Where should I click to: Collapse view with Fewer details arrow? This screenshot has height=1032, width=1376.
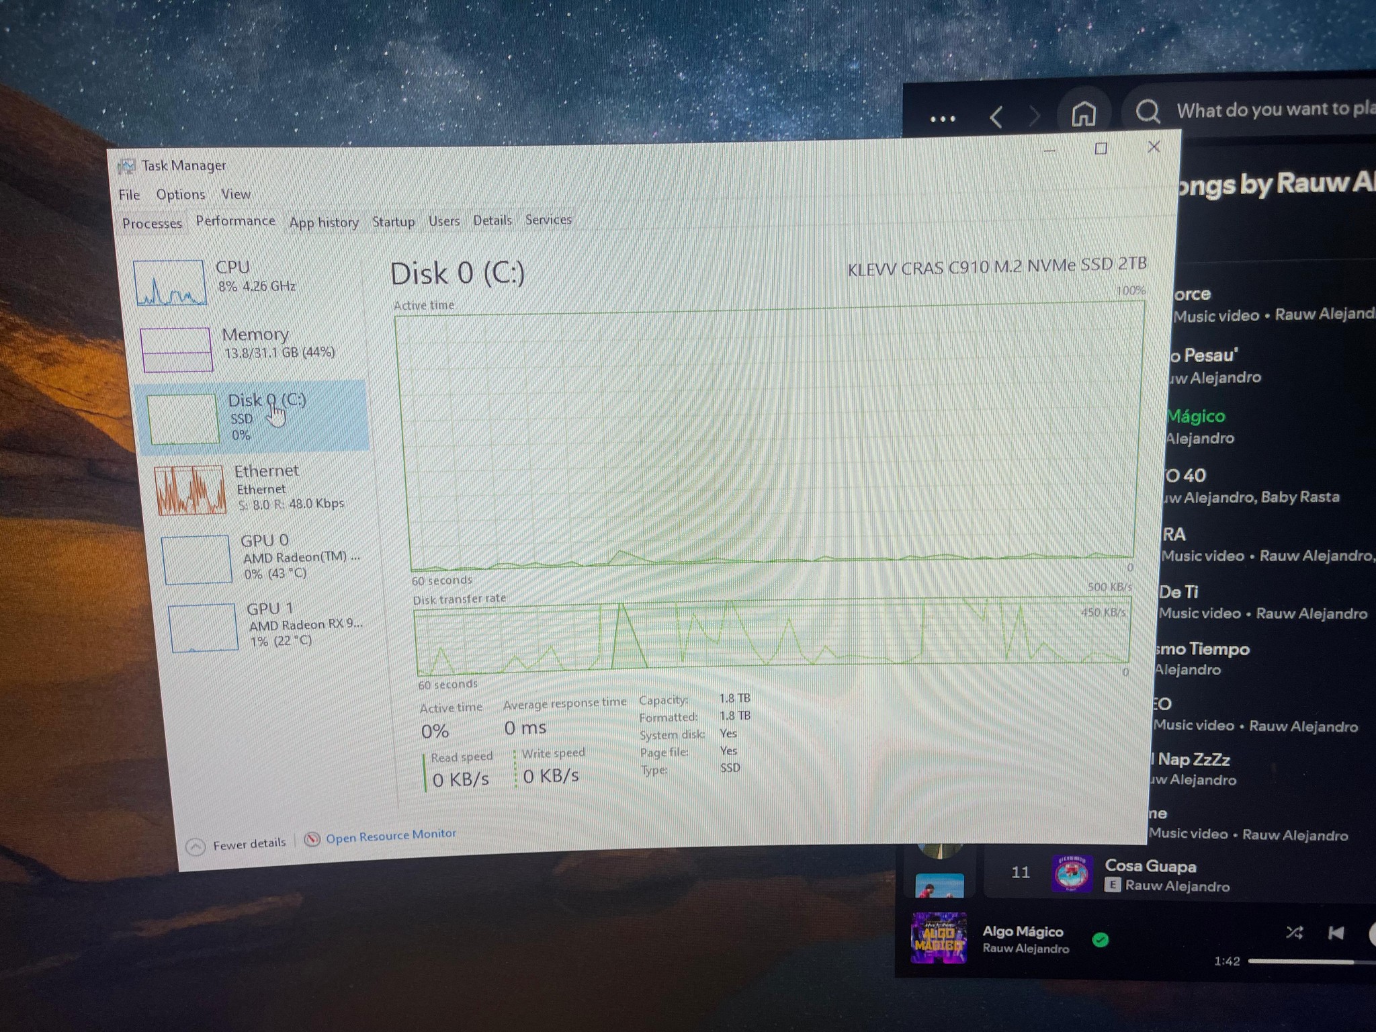(x=195, y=847)
